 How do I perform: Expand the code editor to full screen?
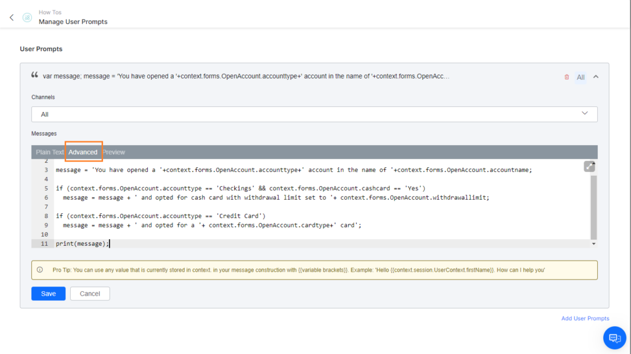click(589, 166)
